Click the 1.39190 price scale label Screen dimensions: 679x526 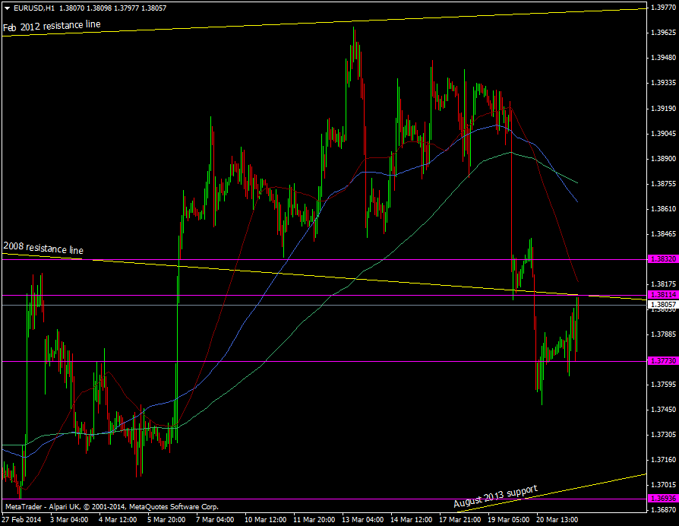[663, 109]
